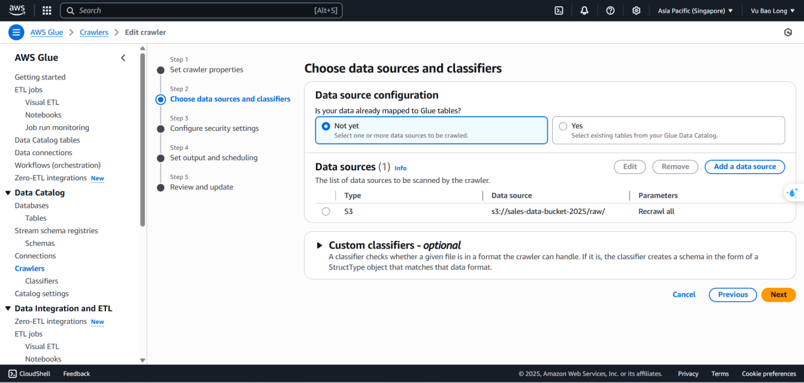Open the notifications bell
The height and width of the screenshot is (383, 804).
(x=584, y=10)
